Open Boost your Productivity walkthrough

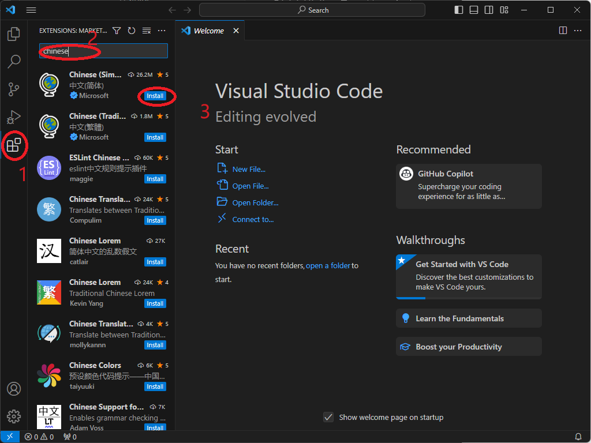pyautogui.click(x=469, y=347)
